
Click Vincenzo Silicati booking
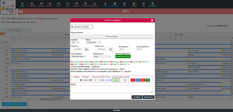point(193,51)
